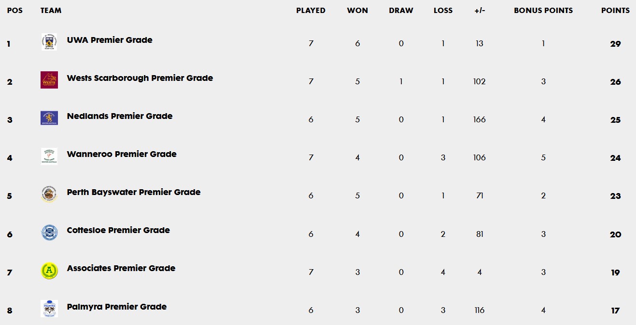636x325 pixels.
Task: Select the PLAYED column header
Action: point(311,10)
